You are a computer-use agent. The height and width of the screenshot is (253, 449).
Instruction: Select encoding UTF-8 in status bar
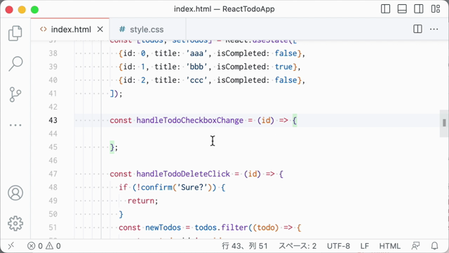[x=338, y=246]
